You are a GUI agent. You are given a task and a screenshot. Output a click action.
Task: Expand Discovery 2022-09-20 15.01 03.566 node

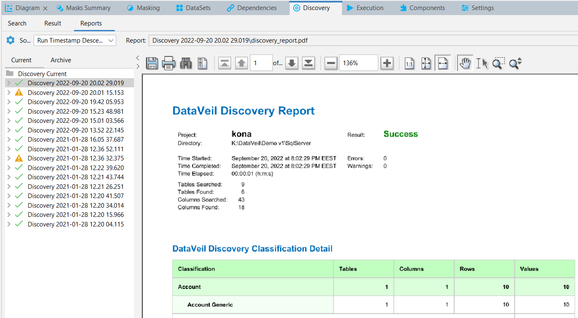point(9,121)
